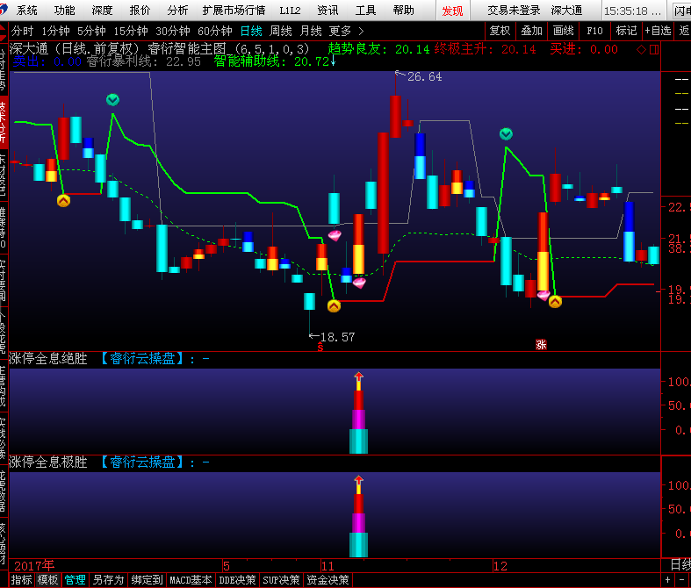Screen dimensions: 691x588
Task: Click the teal base block of 绝胜 signal bar
Action: point(359,441)
